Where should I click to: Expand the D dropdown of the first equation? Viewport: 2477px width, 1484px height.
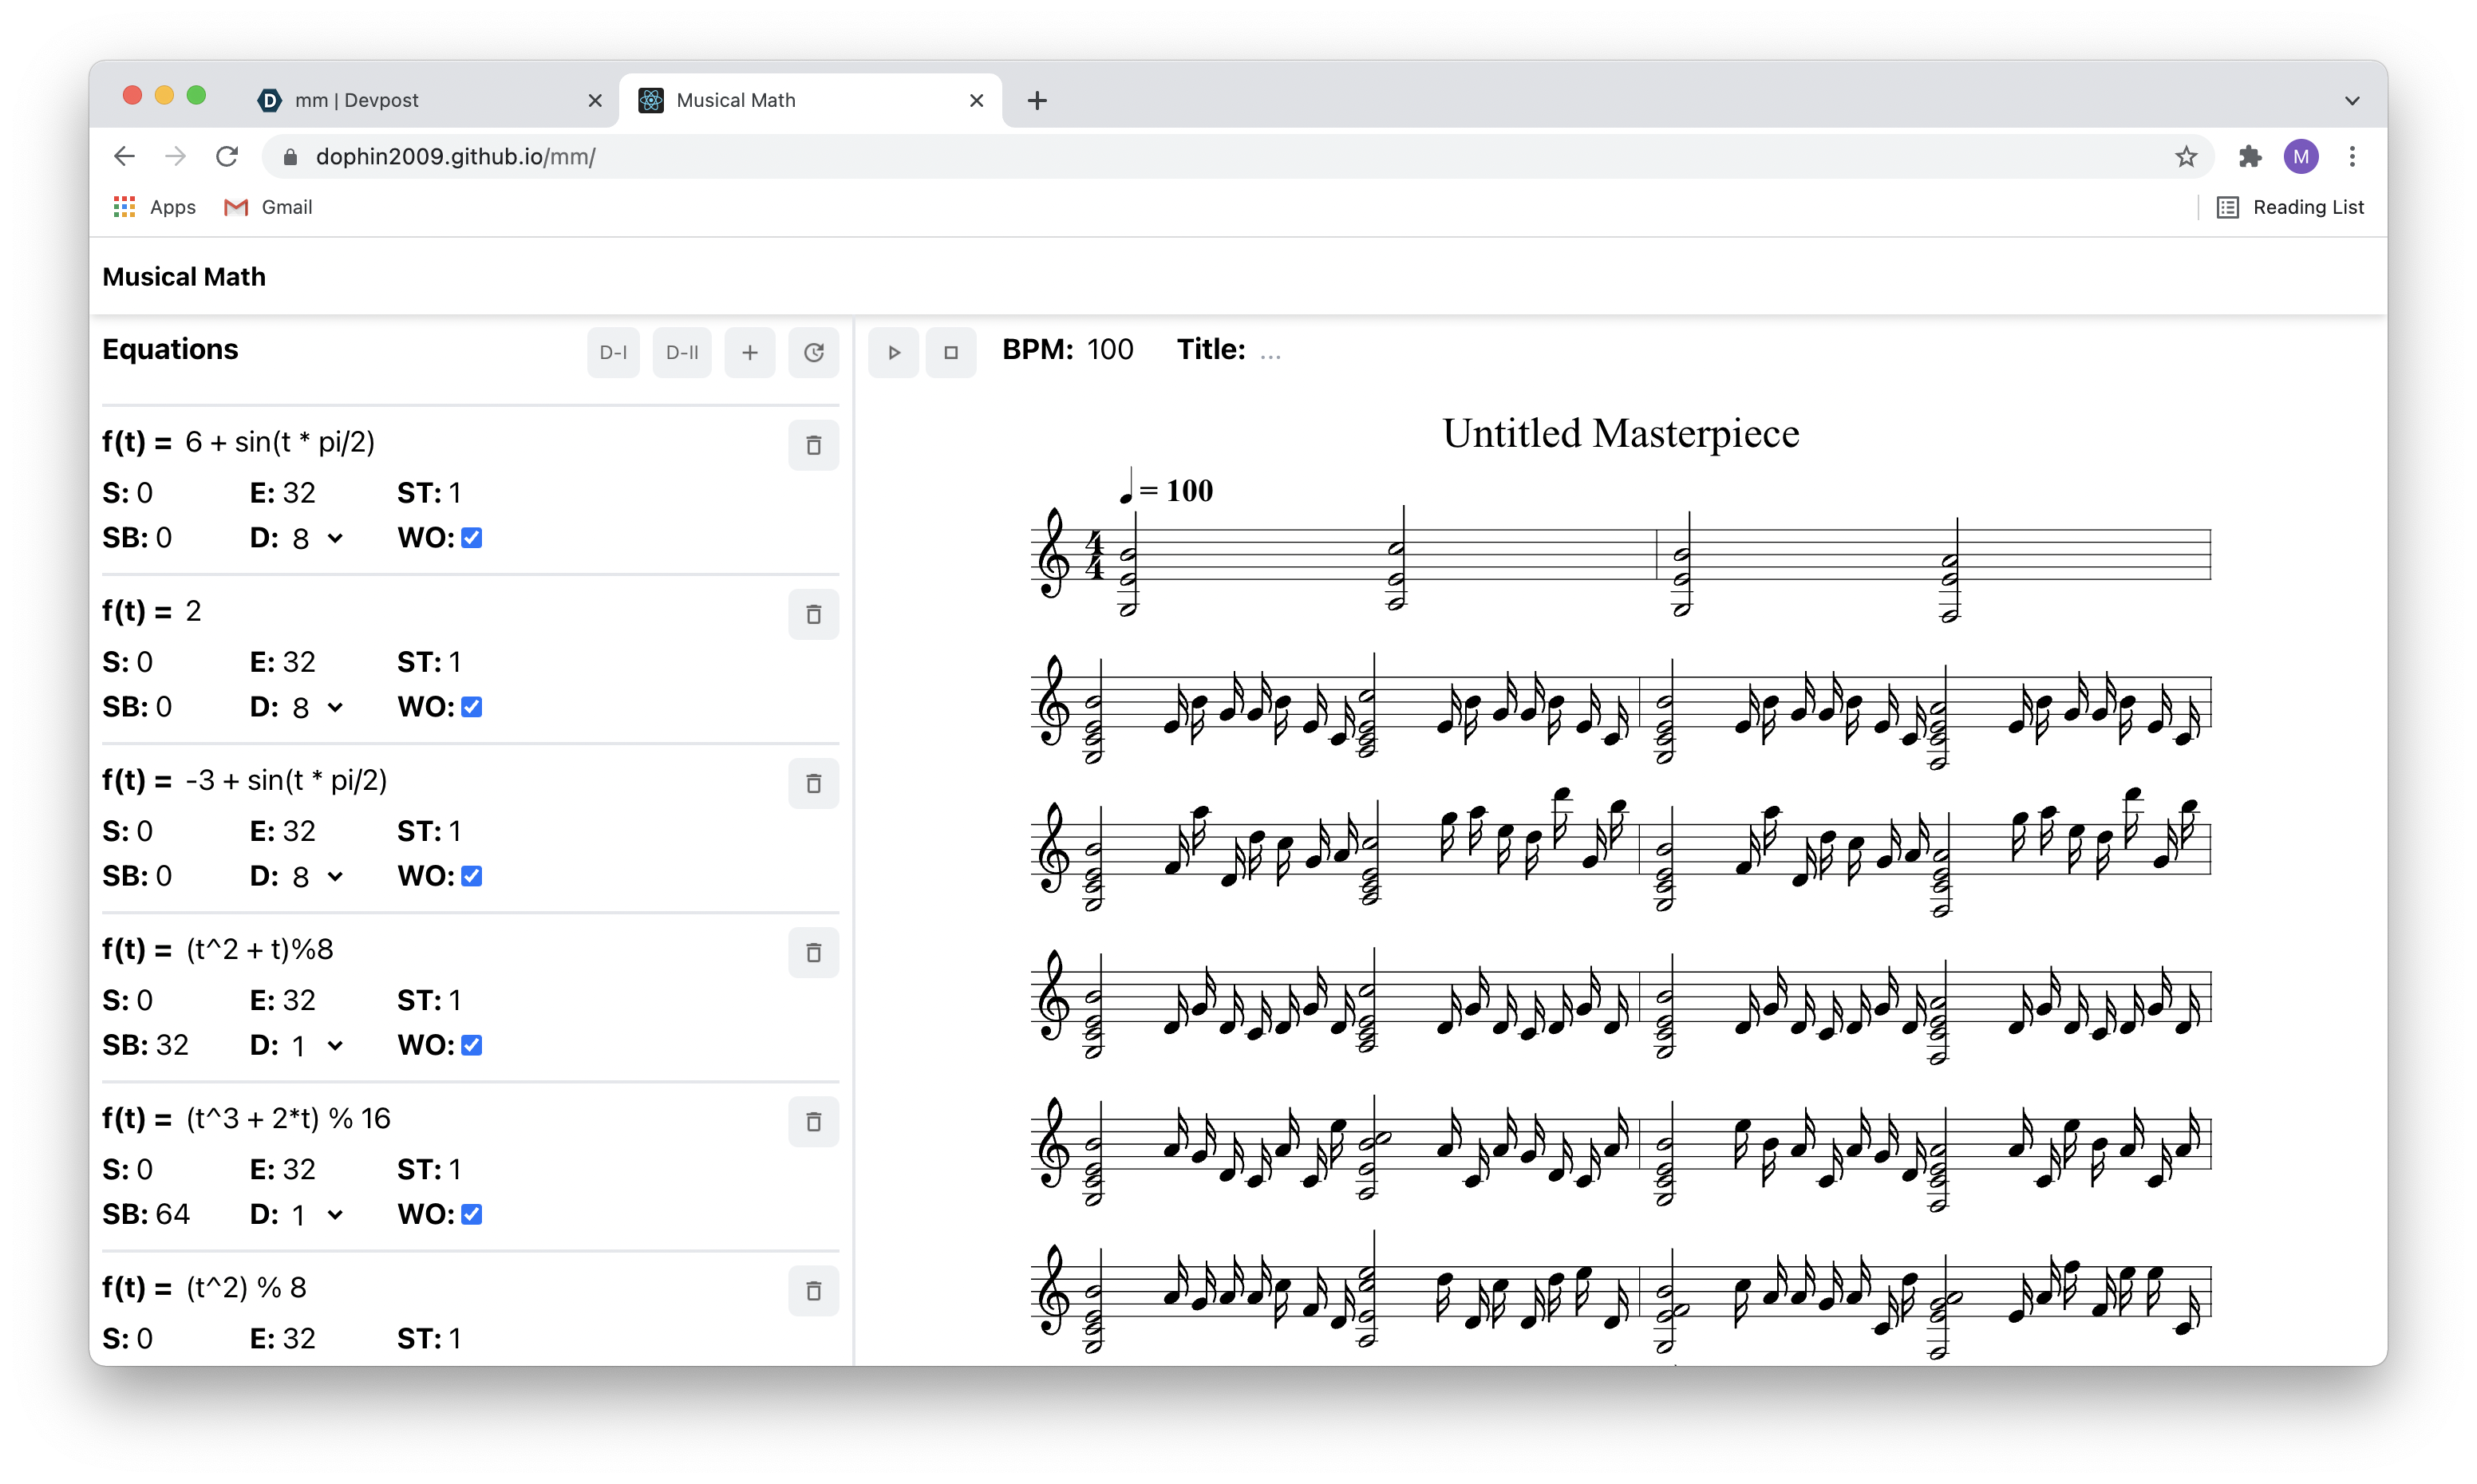(317, 538)
